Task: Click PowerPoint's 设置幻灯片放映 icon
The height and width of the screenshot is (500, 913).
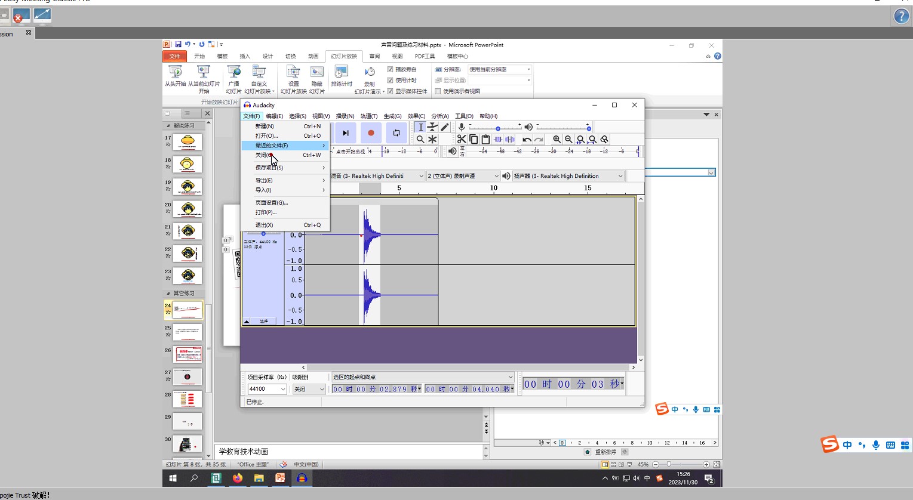Action: [293, 79]
